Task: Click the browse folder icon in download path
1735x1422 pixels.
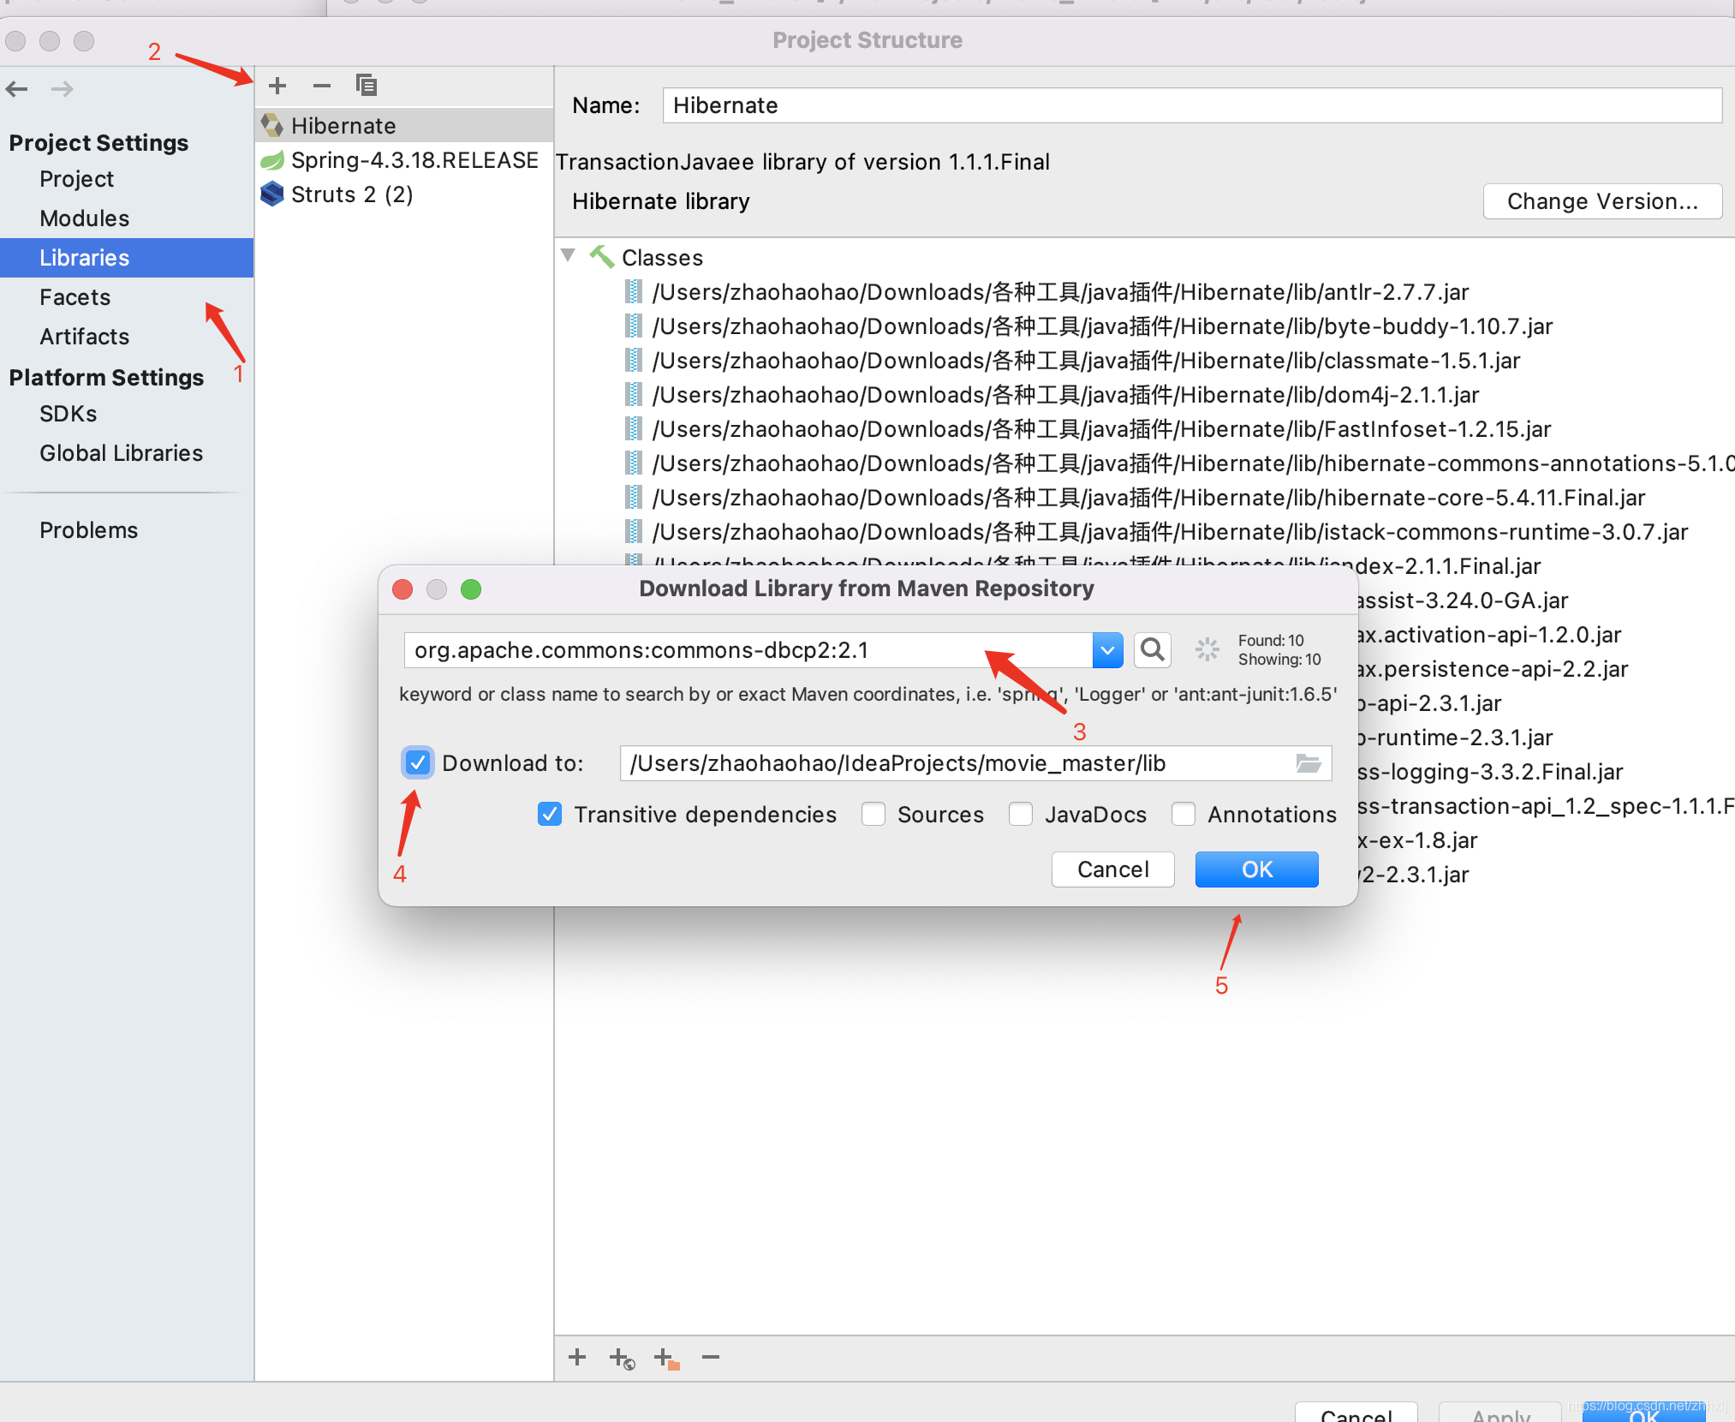Action: pyautogui.click(x=1308, y=763)
